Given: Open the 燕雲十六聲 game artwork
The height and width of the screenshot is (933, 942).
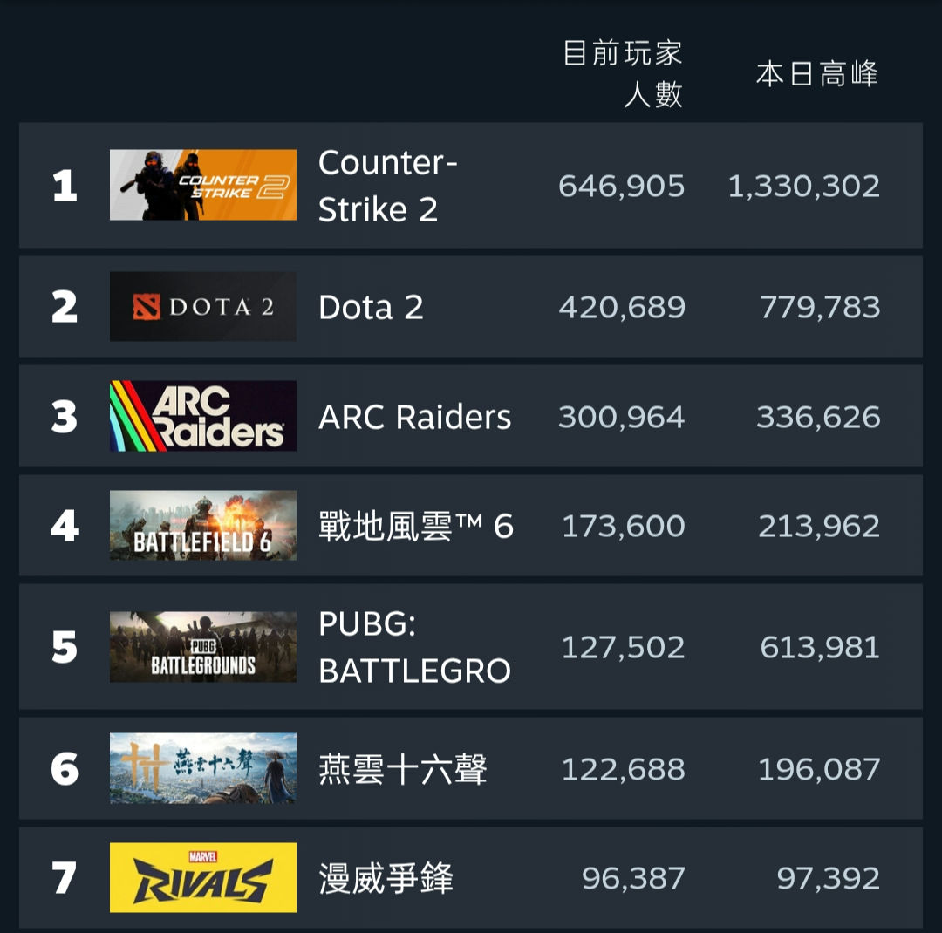Looking at the screenshot, I should click(202, 768).
